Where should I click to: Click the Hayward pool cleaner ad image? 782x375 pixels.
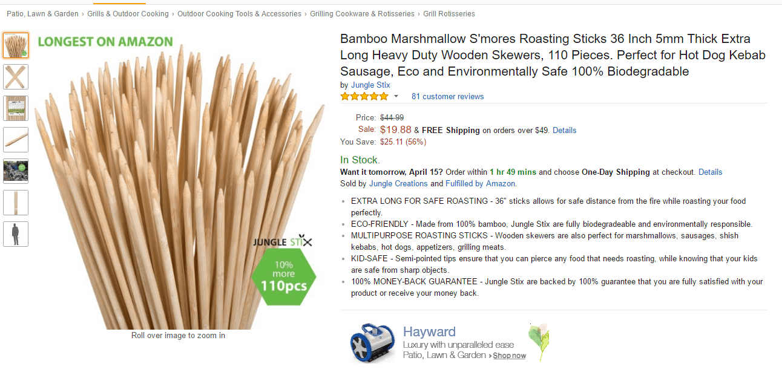click(x=372, y=343)
